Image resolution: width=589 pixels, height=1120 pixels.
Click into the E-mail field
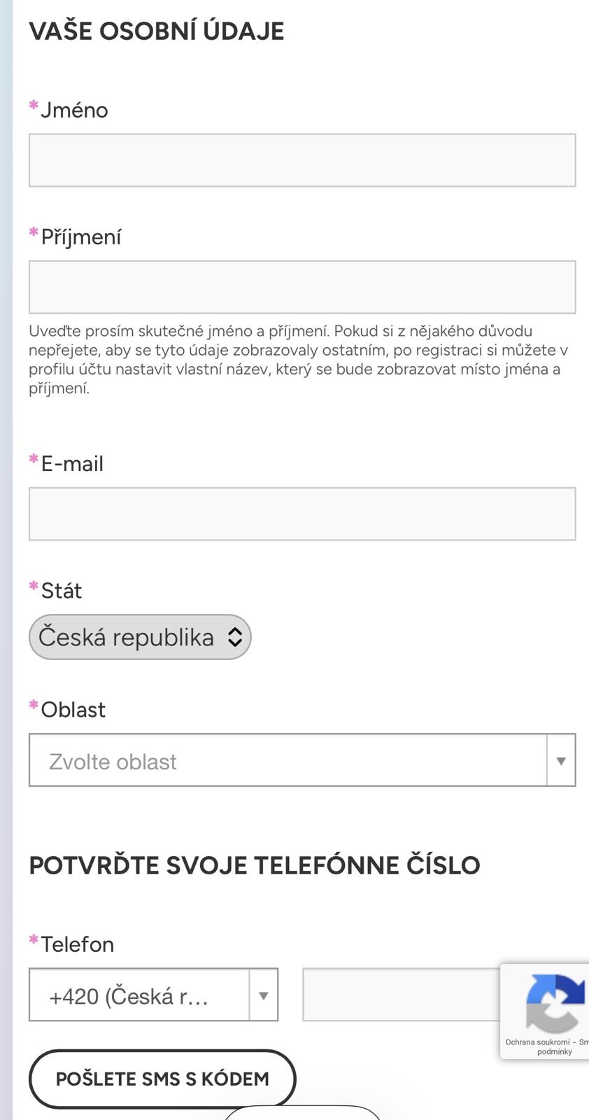point(301,514)
